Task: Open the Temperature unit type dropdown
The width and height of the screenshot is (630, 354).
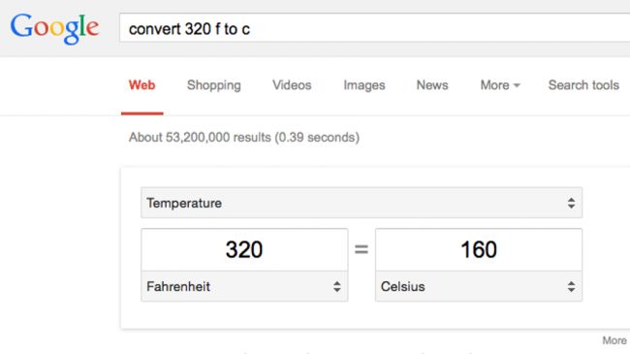Action: pyautogui.click(x=362, y=203)
